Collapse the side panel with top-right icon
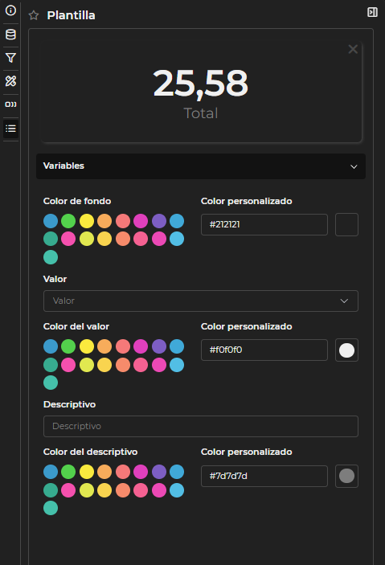Viewport: 385px width, 565px height. (x=372, y=12)
